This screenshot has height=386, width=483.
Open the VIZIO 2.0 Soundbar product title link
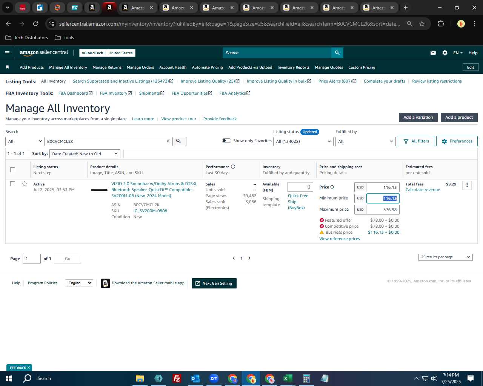click(x=154, y=190)
